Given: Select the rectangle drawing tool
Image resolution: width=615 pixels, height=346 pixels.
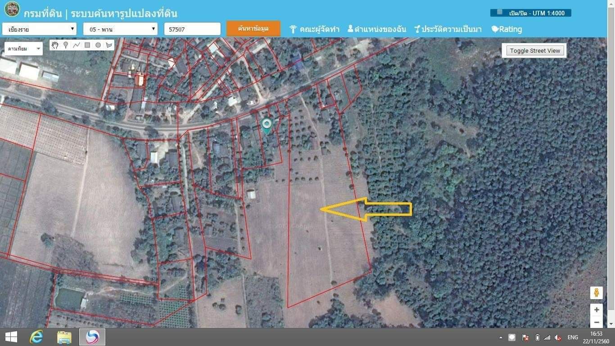Looking at the screenshot, I should click(x=87, y=45).
